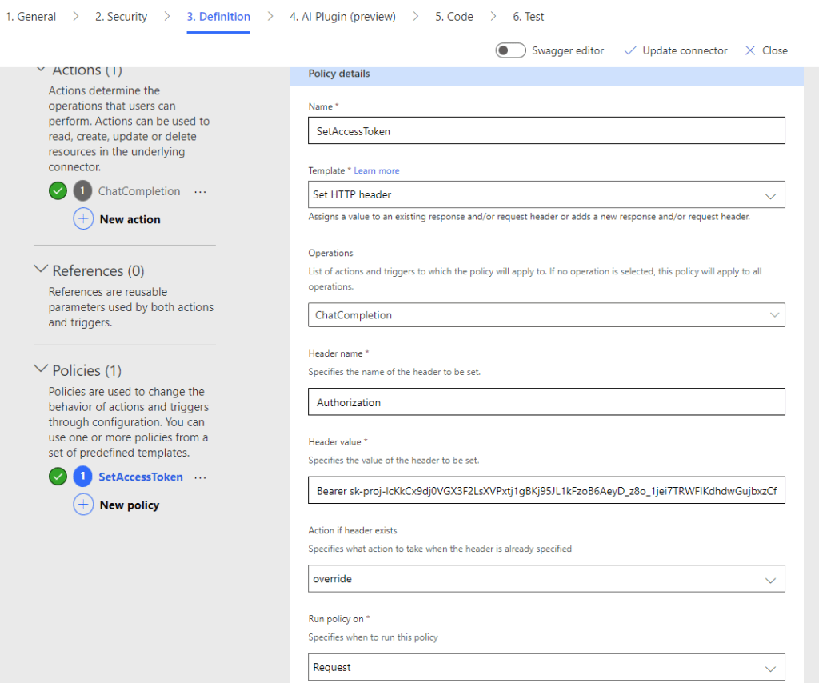
Task: Open the Action if header exists dropdown
Action: [x=546, y=578]
